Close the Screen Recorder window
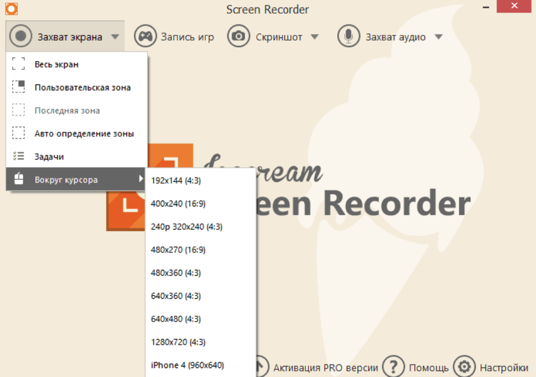The width and height of the screenshot is (536, 377). click(x=514, y=6)
